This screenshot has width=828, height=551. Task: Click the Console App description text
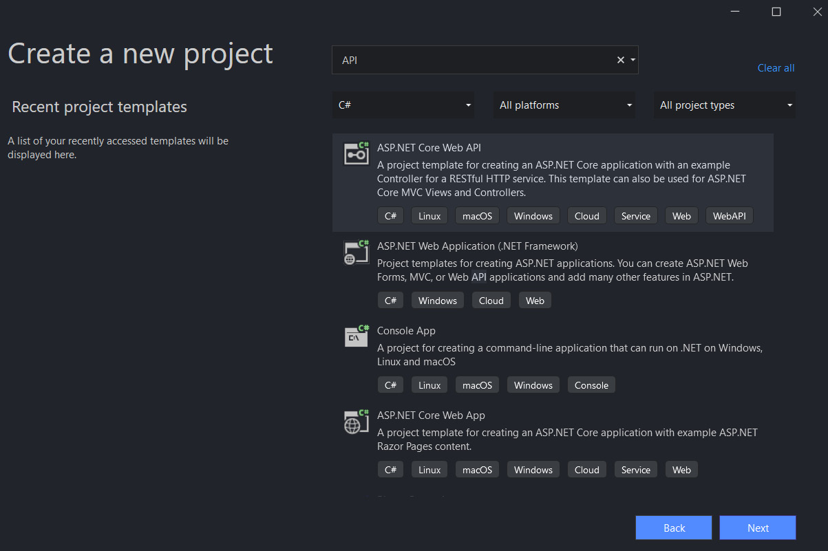(x=570, y=355)
